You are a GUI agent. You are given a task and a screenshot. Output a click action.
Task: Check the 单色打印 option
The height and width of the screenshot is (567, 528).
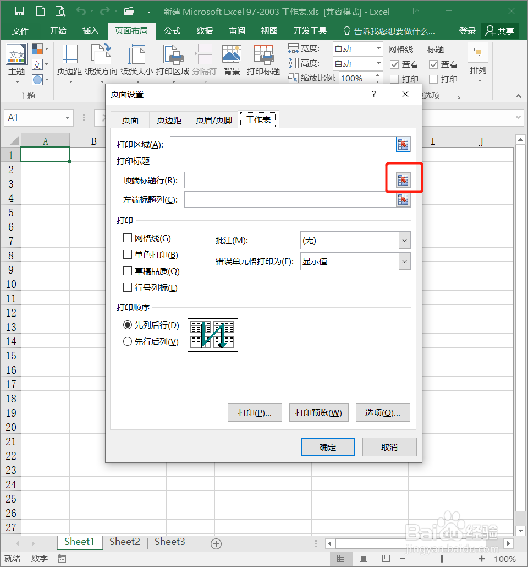coord(126,254)
